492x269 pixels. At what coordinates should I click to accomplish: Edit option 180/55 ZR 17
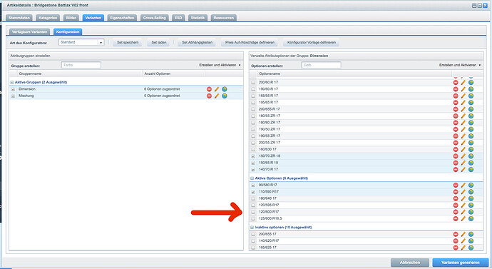(463, 116)
